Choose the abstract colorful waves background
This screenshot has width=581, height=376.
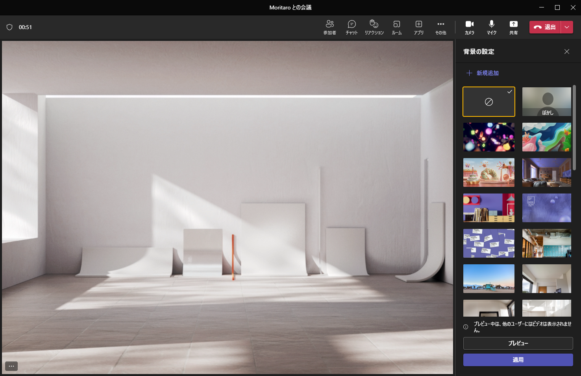pyautogui.click(x=547, y=137)
